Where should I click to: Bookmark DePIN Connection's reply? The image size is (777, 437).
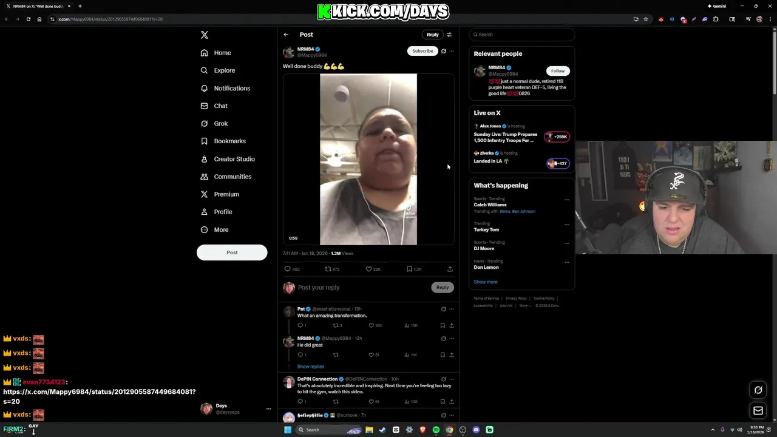click(443, 401)
